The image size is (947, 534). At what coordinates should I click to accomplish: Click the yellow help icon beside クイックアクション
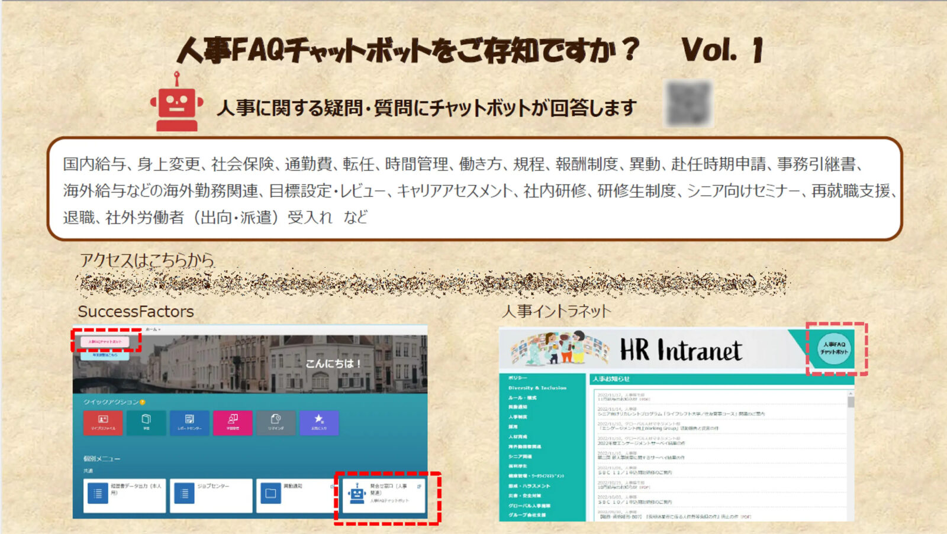click(x=142, y=402)
